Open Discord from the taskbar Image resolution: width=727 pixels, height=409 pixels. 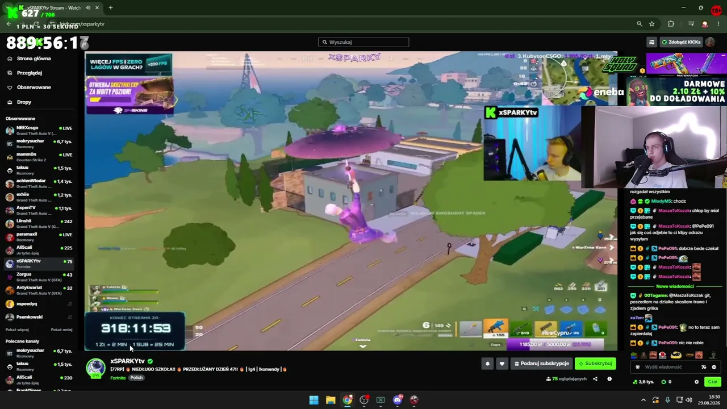click(x=398, y=400)
